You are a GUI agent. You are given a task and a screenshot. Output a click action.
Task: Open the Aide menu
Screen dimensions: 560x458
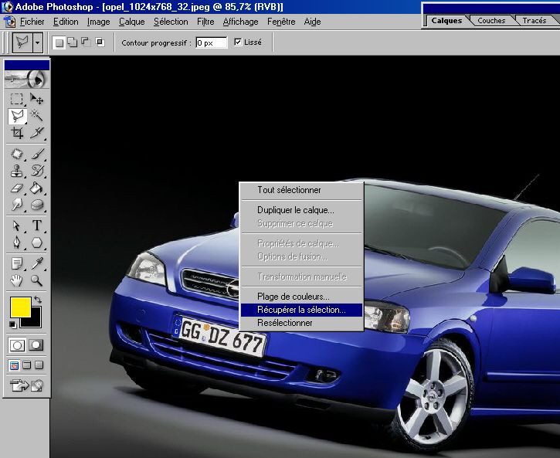click(x=312, y=22)
